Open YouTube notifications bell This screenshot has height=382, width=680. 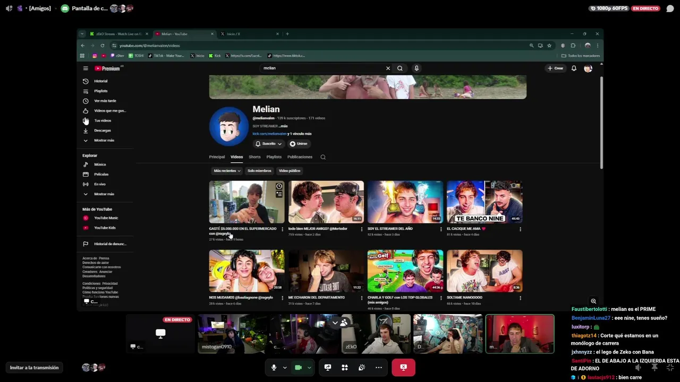574,68
